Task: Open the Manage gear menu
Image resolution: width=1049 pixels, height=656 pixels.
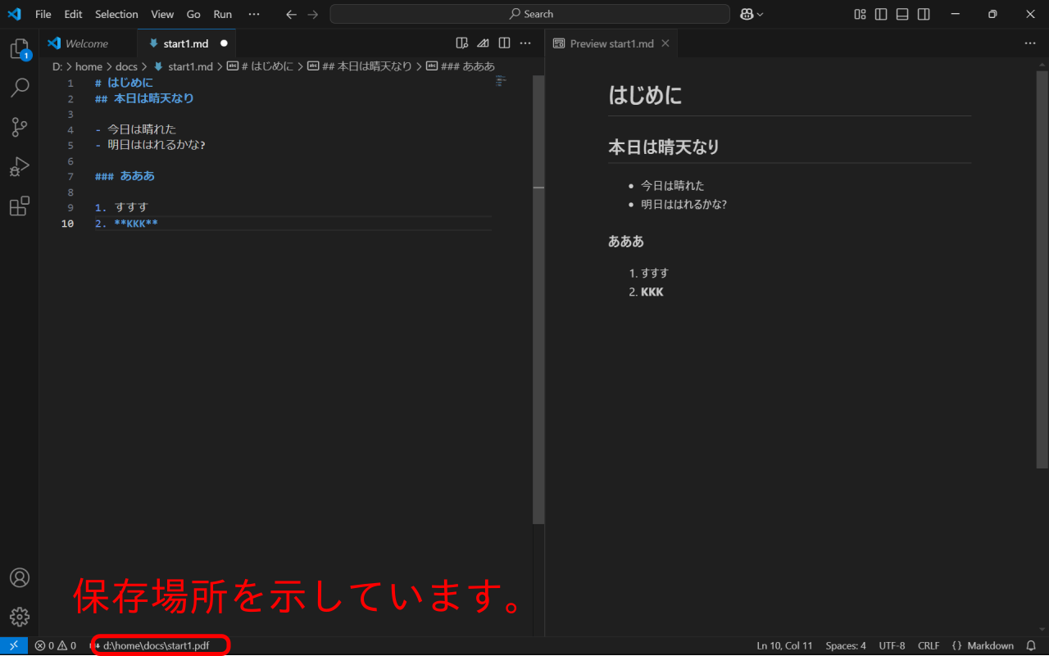Action: pyautogui.click(x=19, y=617)
